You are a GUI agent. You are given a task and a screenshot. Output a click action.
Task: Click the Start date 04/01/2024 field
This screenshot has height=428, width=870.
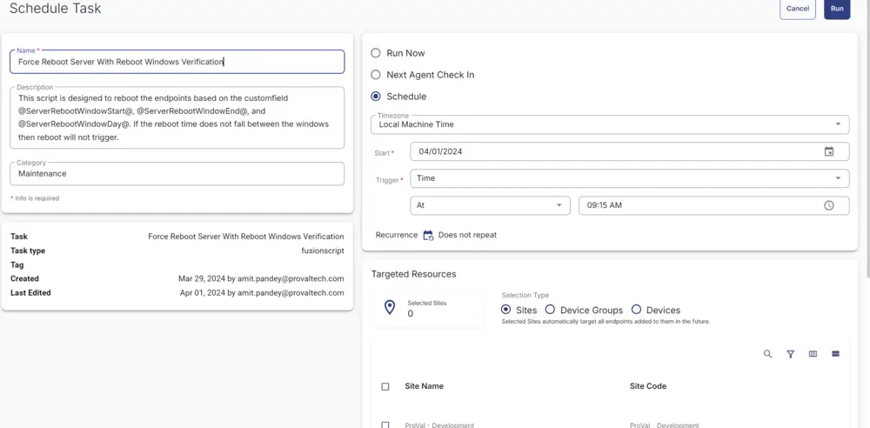(x=630, y=151)
